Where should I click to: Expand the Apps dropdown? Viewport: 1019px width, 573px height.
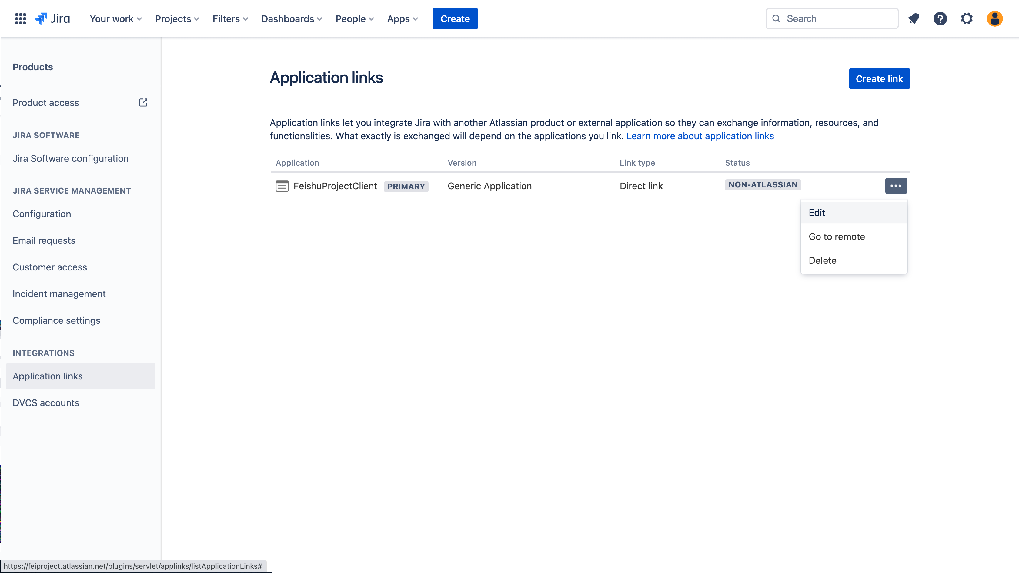402,18
